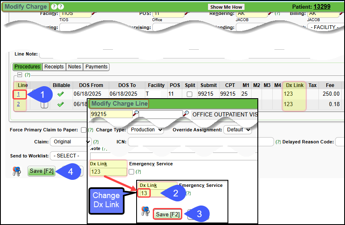Click the keys icon beside the step 3 Save
The width and height of the screenshot is (345, 225).
click(x=145, y=211)
